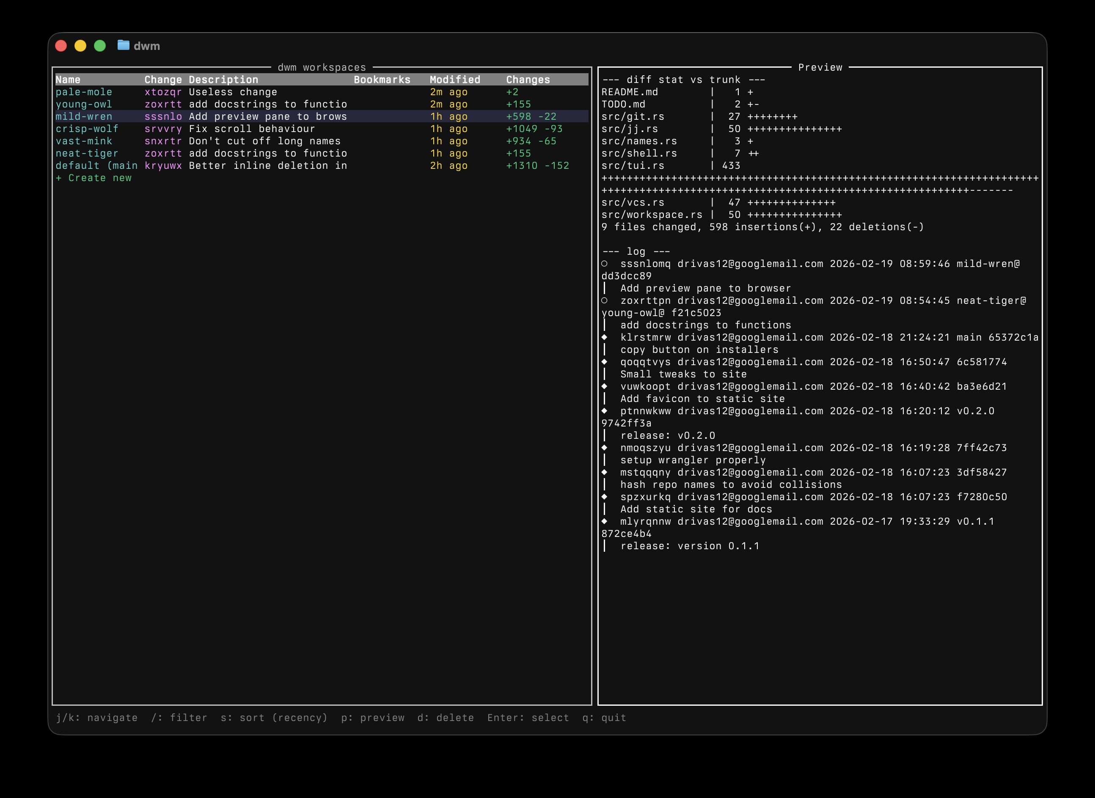
Task: Click change id xtozqr
Action: point(163,92)
